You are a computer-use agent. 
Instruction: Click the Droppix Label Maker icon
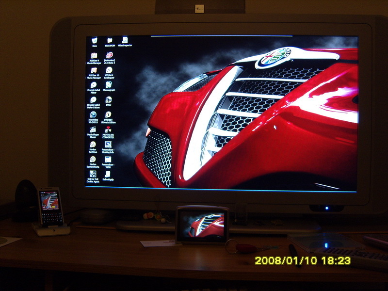(94, 85)
